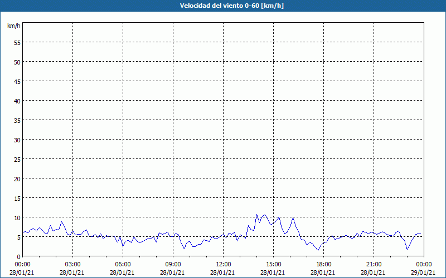
Task: Select the 15:00 time marker
Action: coord(273,265)
